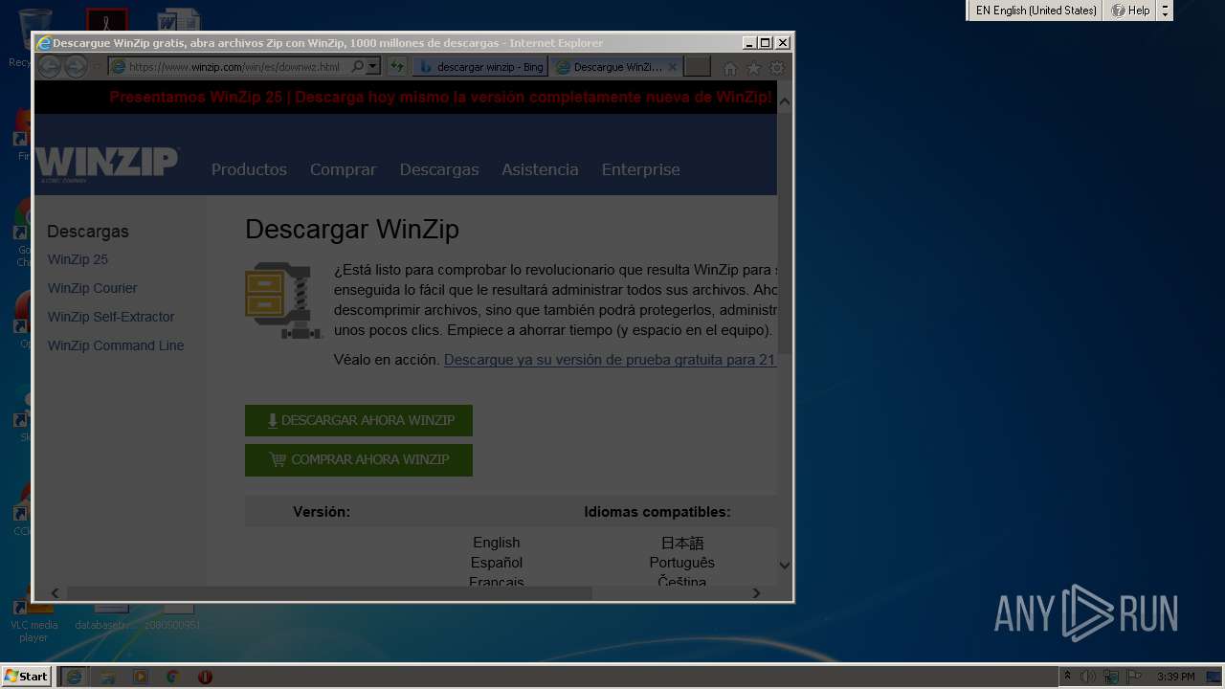Open the Enterprise menu
The height and width of the screenshot is (689, 1225).
click(640, 169)
